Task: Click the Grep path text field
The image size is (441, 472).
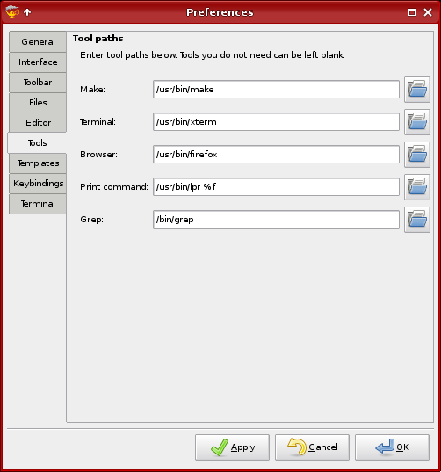Action: pyautogui.click(x=276, y=220)
